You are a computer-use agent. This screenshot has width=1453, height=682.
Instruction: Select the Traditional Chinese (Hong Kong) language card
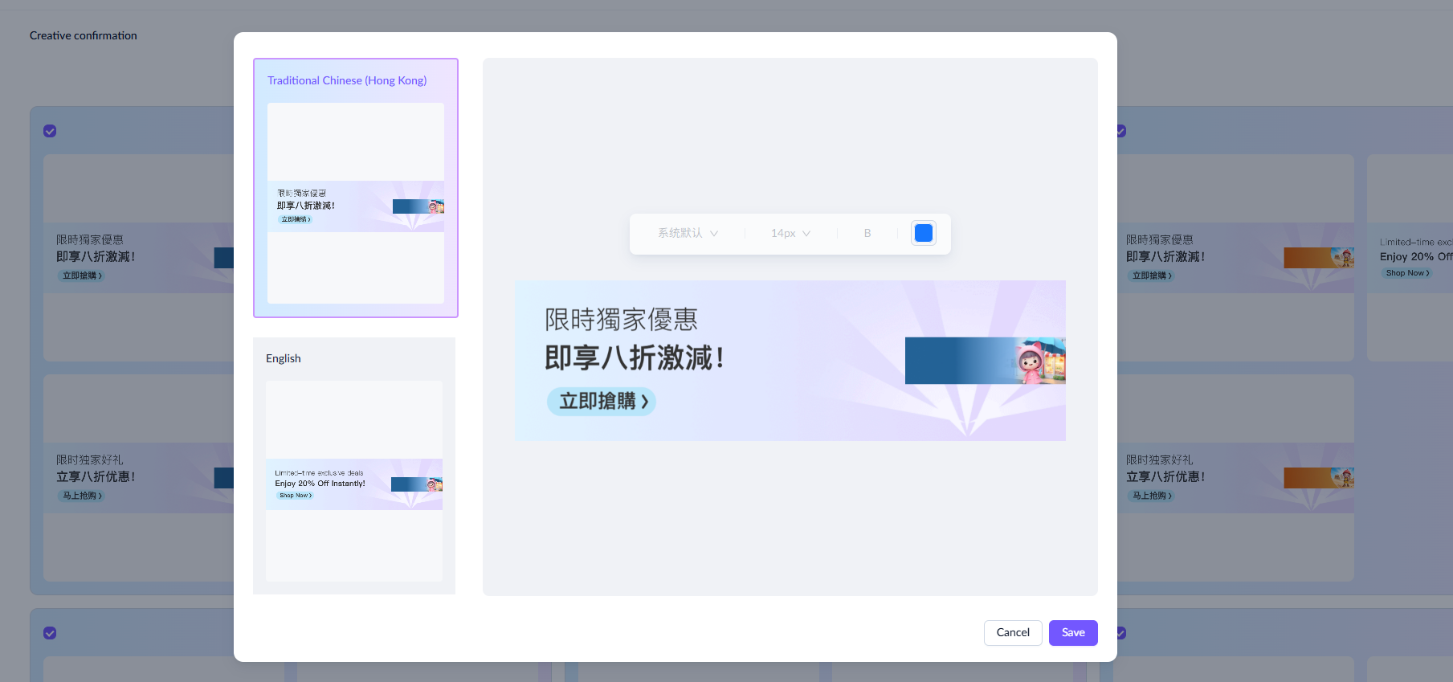356,188
